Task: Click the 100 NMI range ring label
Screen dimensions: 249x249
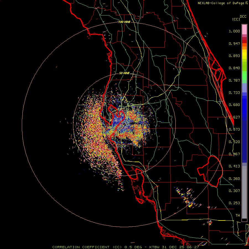Action: pos(124,22)
